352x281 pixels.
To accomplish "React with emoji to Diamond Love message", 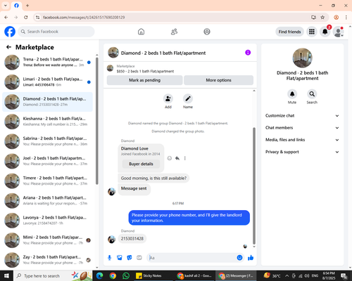I will click(170, 158).
